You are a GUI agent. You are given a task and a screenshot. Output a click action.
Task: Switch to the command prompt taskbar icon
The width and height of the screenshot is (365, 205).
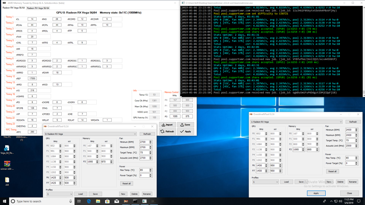click(136, 201)
